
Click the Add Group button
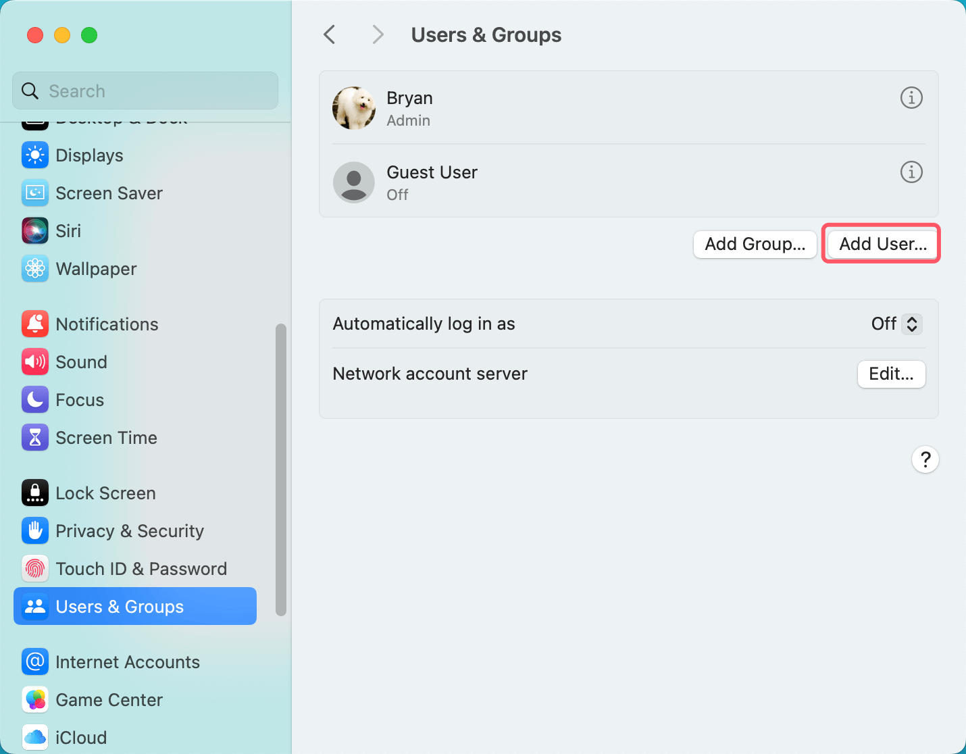(755, 244)
